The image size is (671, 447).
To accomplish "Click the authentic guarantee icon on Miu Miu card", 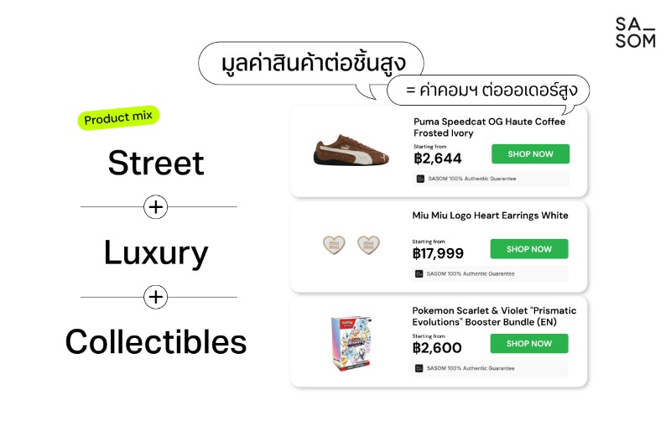I will pyautogui.click(x=419, y=273).
